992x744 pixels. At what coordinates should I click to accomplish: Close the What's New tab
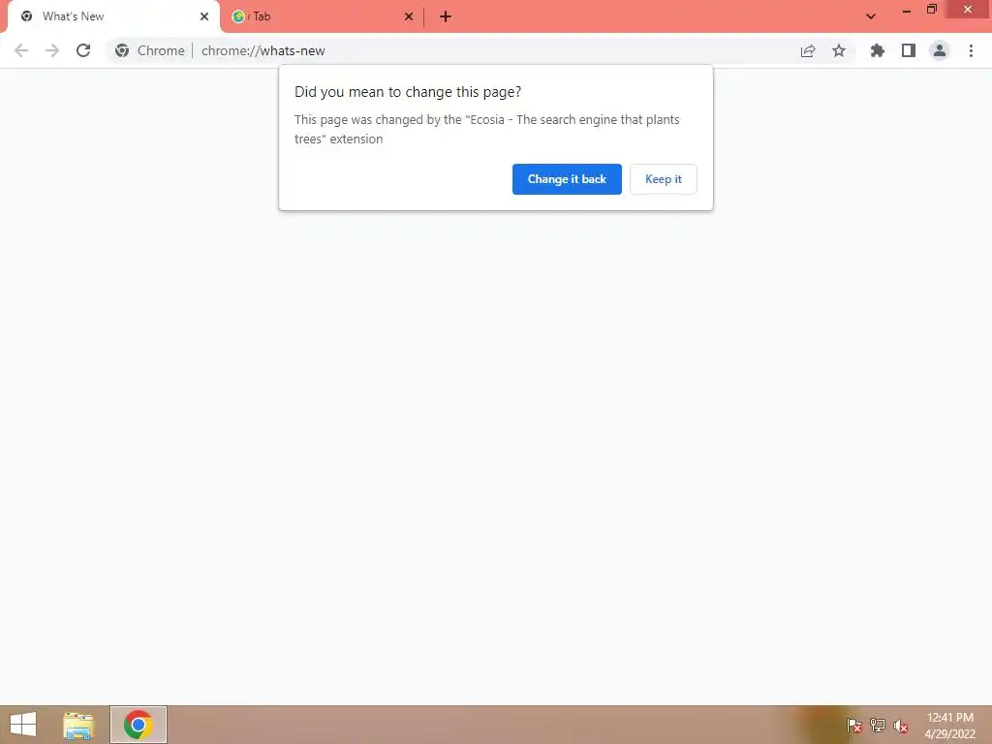click(204, 16)
